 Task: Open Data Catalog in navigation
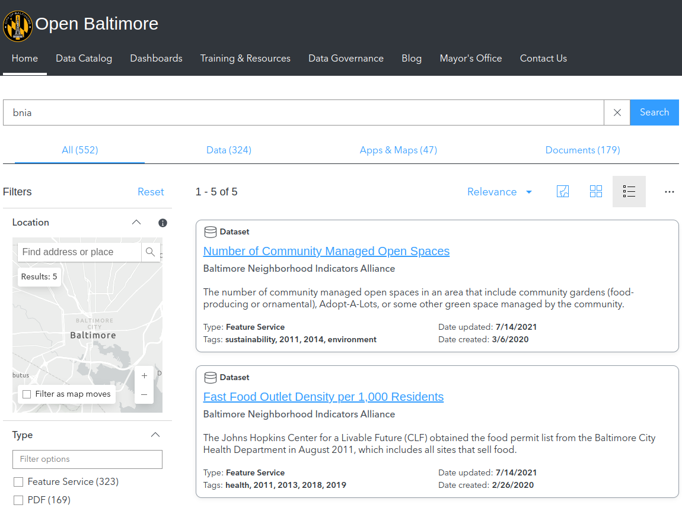(x=84, y=58)
